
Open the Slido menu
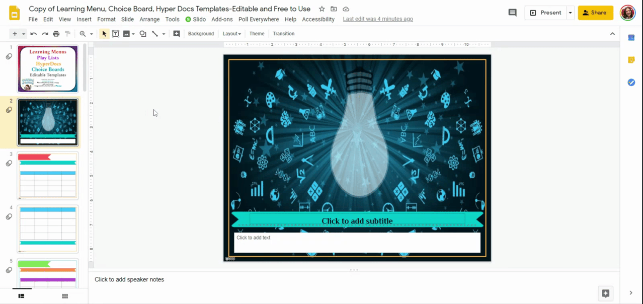(196, 19)
